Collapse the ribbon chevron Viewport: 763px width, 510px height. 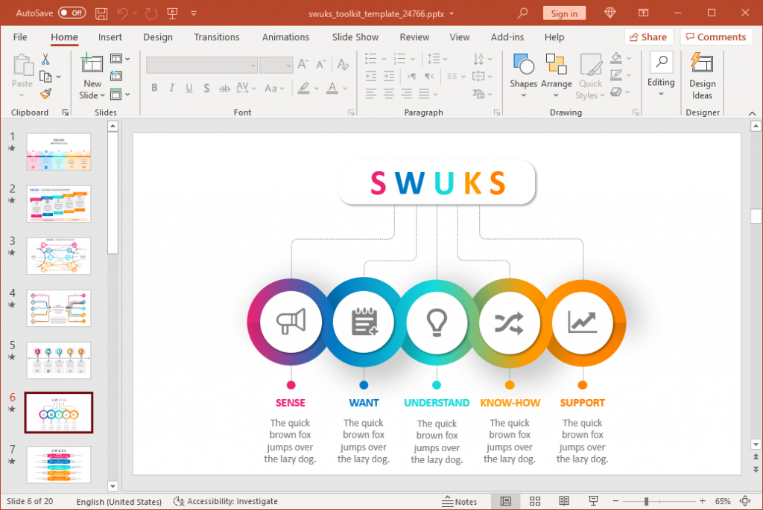(753, 113)
